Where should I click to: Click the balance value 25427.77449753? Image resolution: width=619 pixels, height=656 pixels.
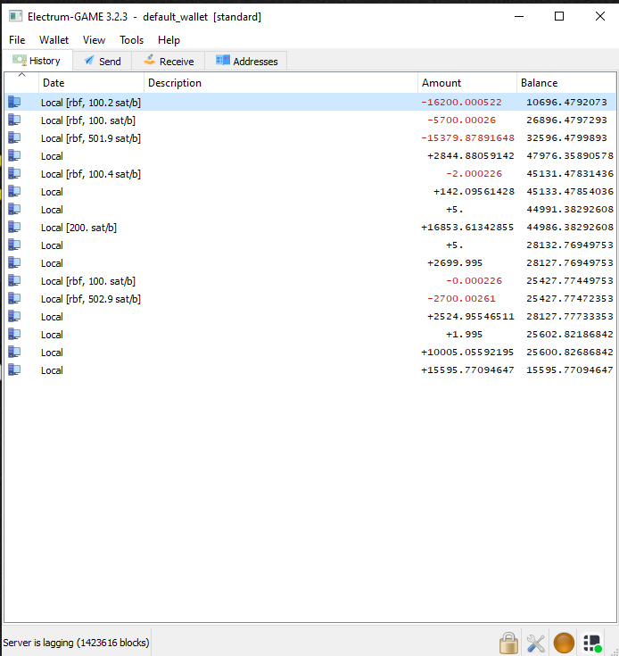[x=570, y=281]
